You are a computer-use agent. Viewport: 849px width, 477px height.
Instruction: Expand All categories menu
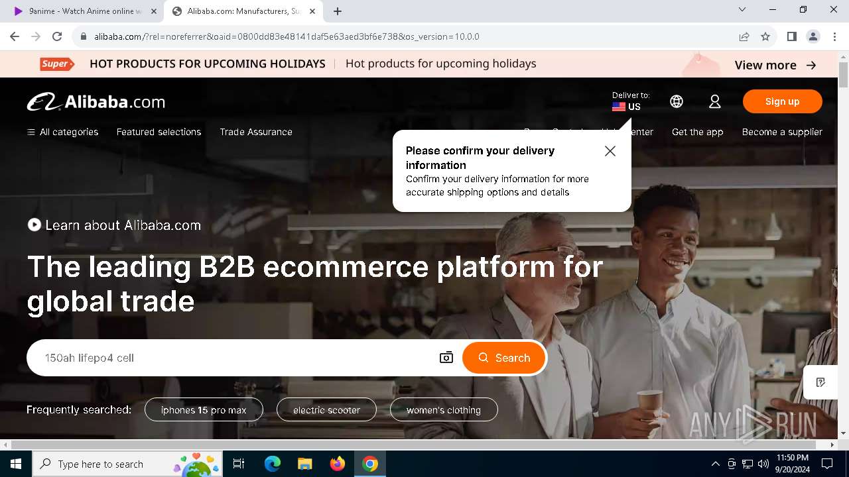62,132
